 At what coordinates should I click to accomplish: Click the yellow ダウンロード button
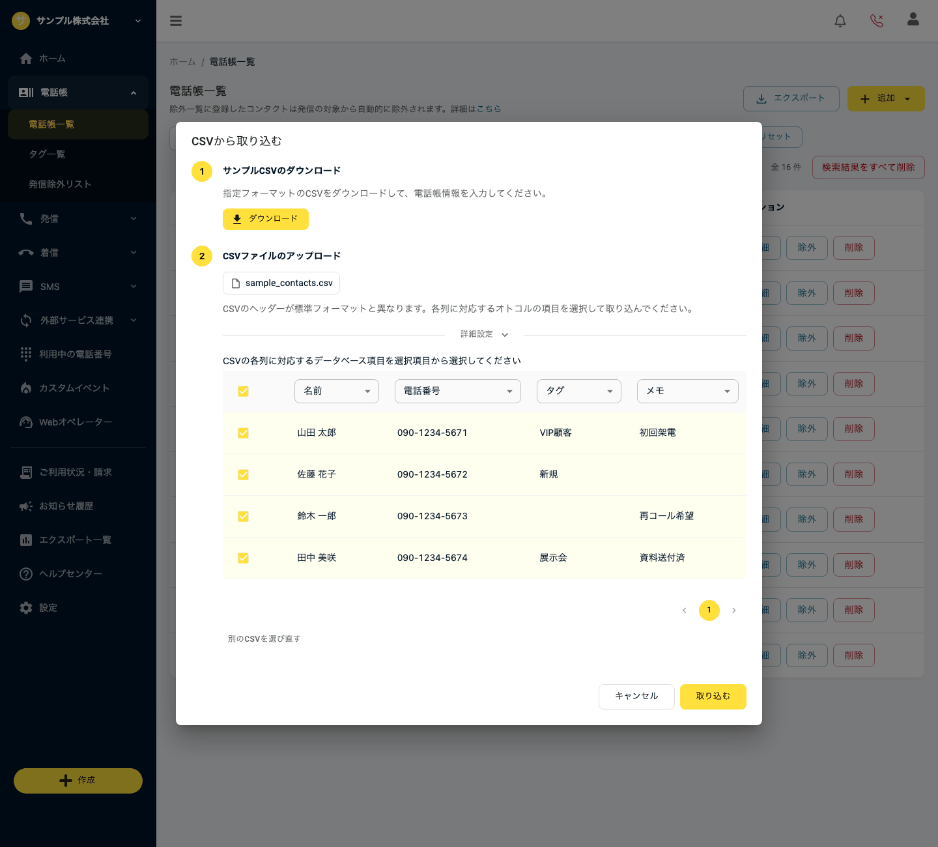[266, 219]
